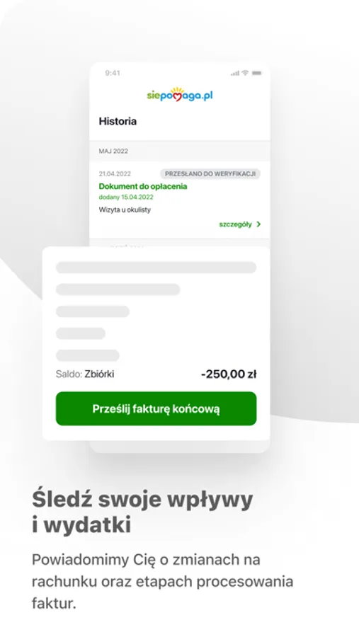The image size is (359, 637).
Task: Tap the wifi status icon
Action: pyautogui.click(x=245, y=73)
